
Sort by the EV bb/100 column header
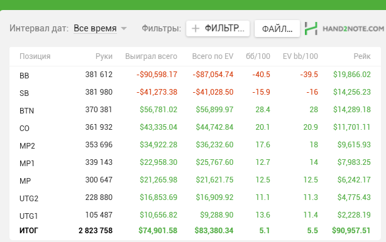pos(301,56)
